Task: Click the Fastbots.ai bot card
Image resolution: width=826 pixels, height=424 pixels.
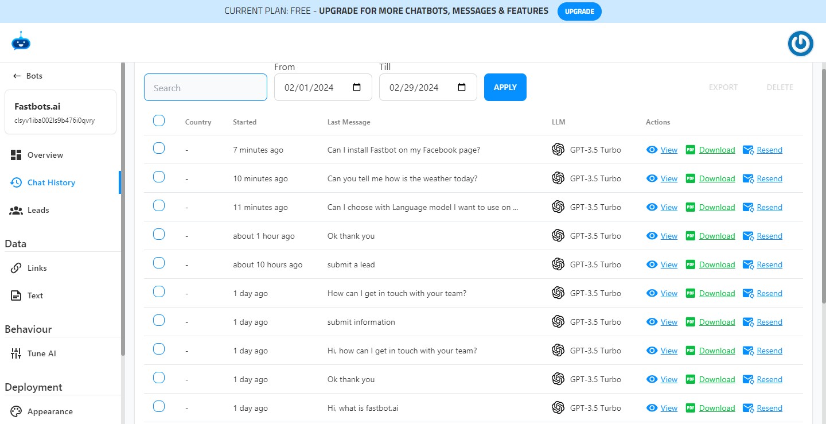Action: point(60,112)
